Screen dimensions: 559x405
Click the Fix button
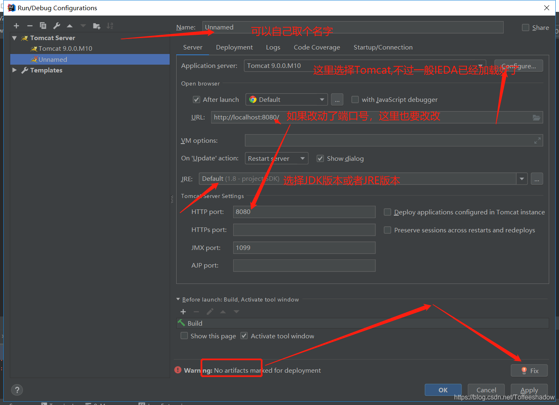click(x=529, y=371)
